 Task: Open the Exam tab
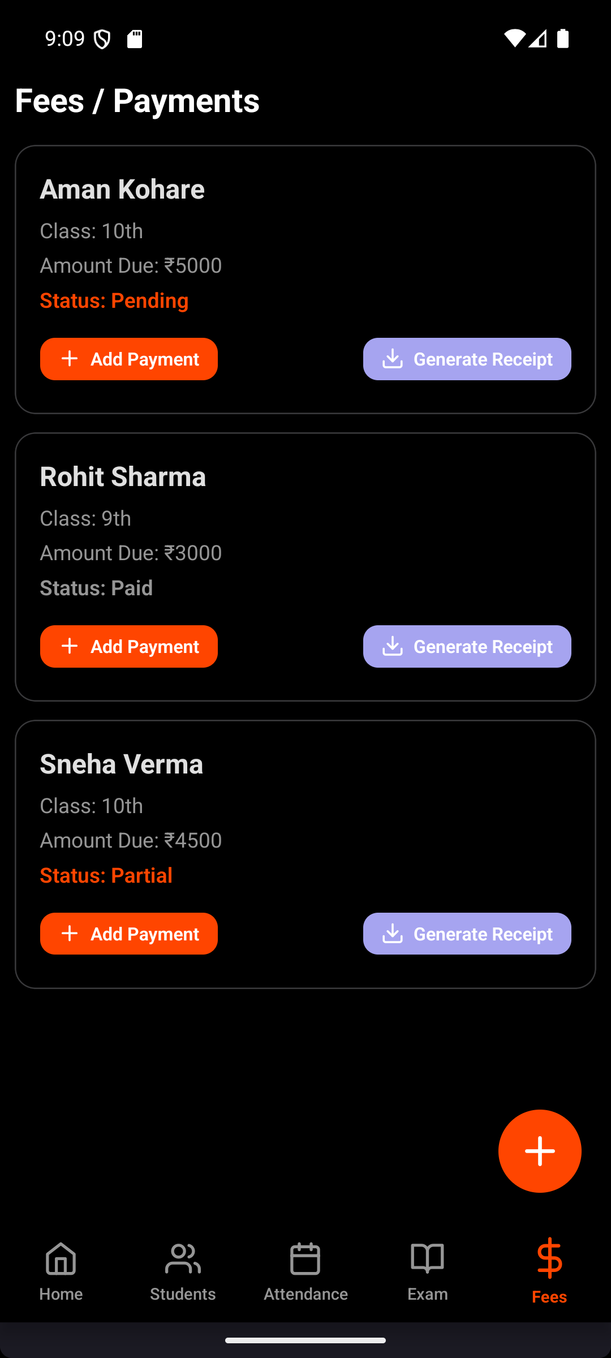pos(428,1270)
